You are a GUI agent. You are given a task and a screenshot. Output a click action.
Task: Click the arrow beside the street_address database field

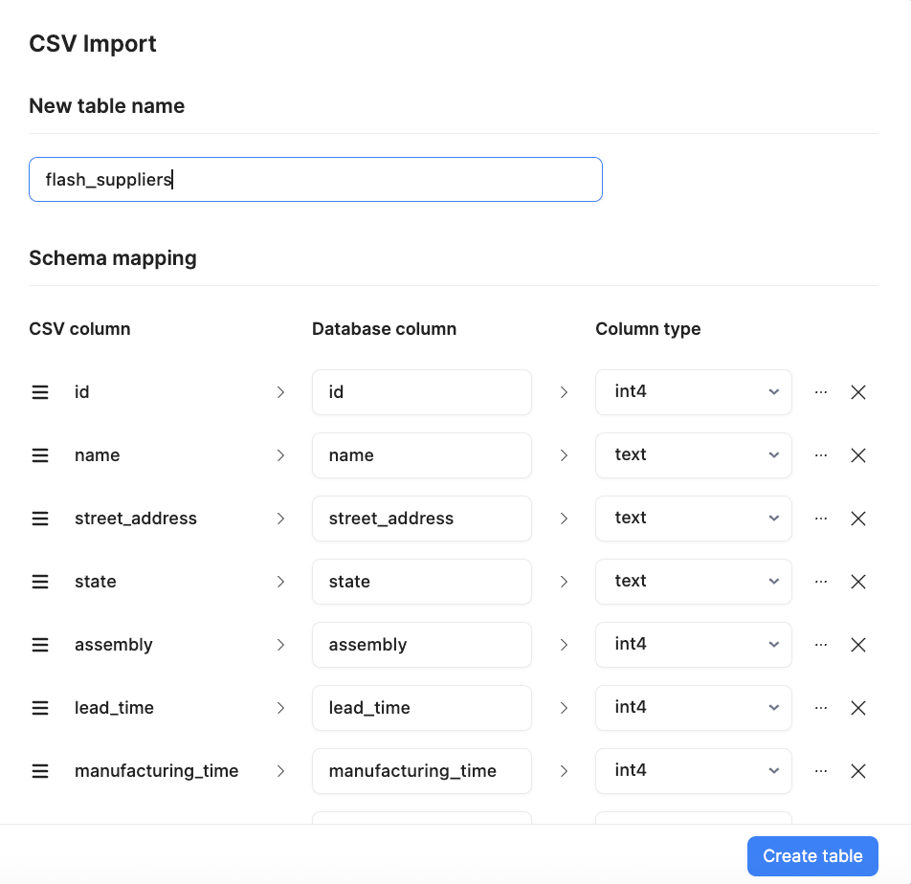click(564, 518)
